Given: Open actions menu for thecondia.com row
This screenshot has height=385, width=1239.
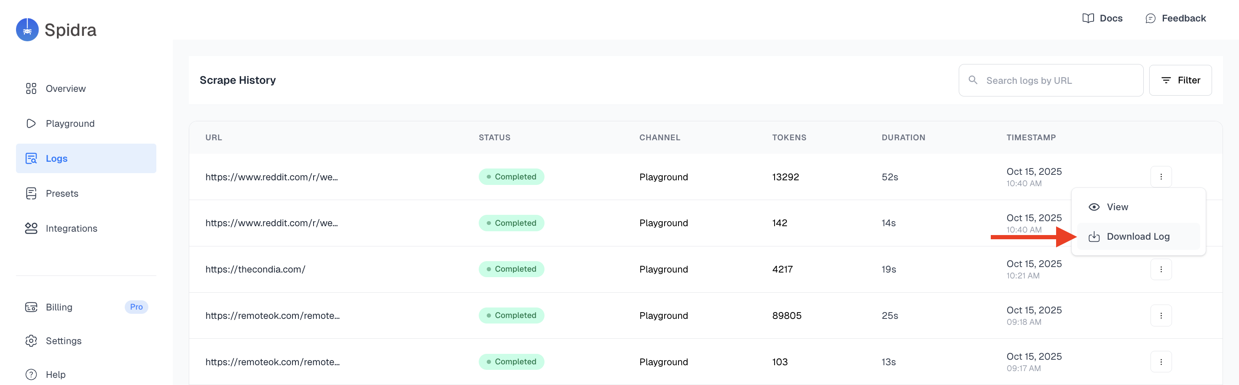Looking at the screenshot, I should click(1161, 269).
